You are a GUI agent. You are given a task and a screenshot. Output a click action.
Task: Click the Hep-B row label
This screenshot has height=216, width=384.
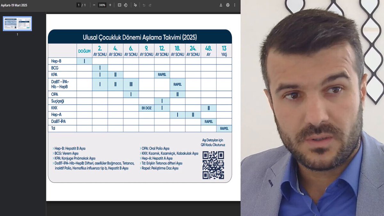click(x=56, y=61)
